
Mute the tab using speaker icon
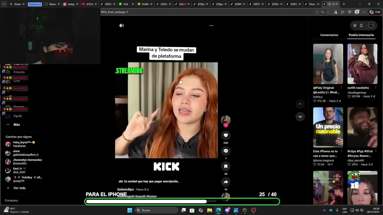pyautogui.click(x=329, y=4)
